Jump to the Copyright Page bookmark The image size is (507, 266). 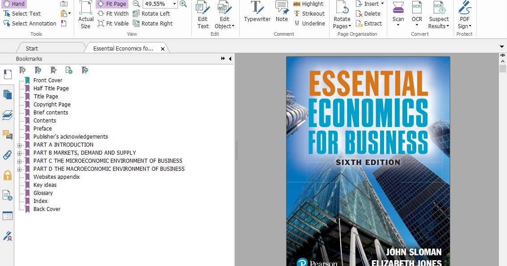pos(52,105)
